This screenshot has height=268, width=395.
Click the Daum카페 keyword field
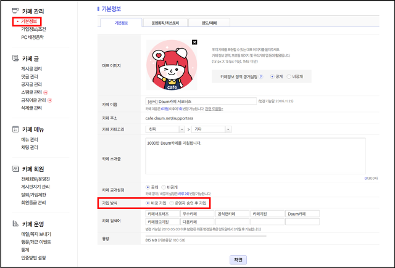coord(302,214)
